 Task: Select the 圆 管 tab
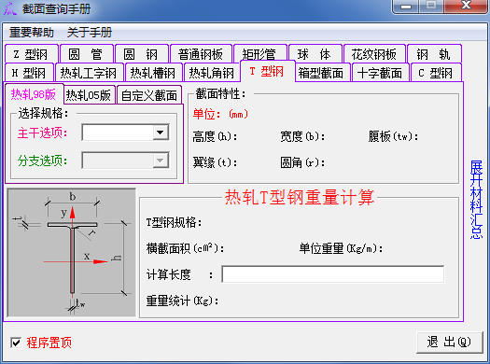click(x=86, y=54)
